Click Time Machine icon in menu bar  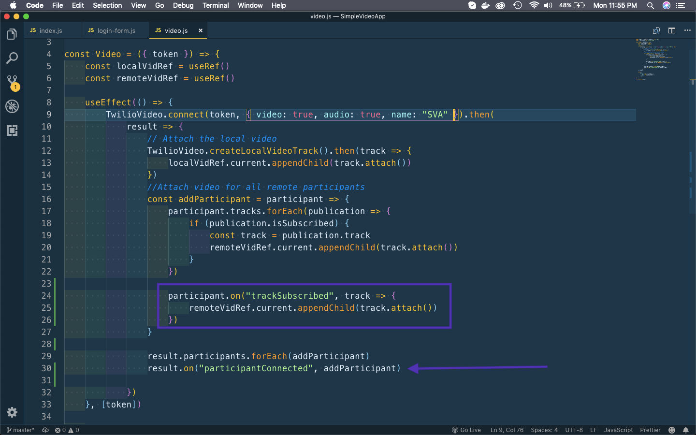click(x=518, y=5)
